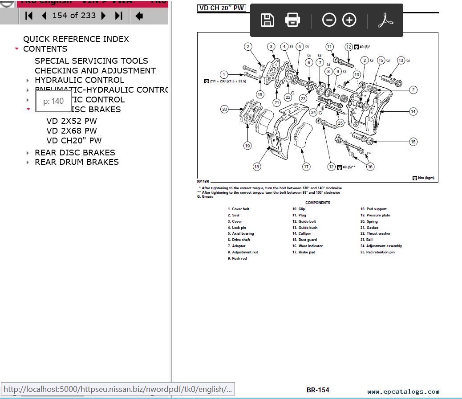The height and width of the screenshot is (399, 462).
Task: Click '9. Push rod' component entry
Action: (237, 258)
